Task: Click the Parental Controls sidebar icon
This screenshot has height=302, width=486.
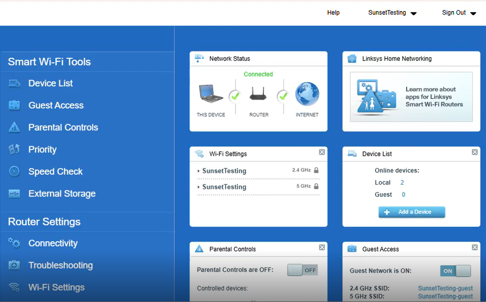Action: 14,127
